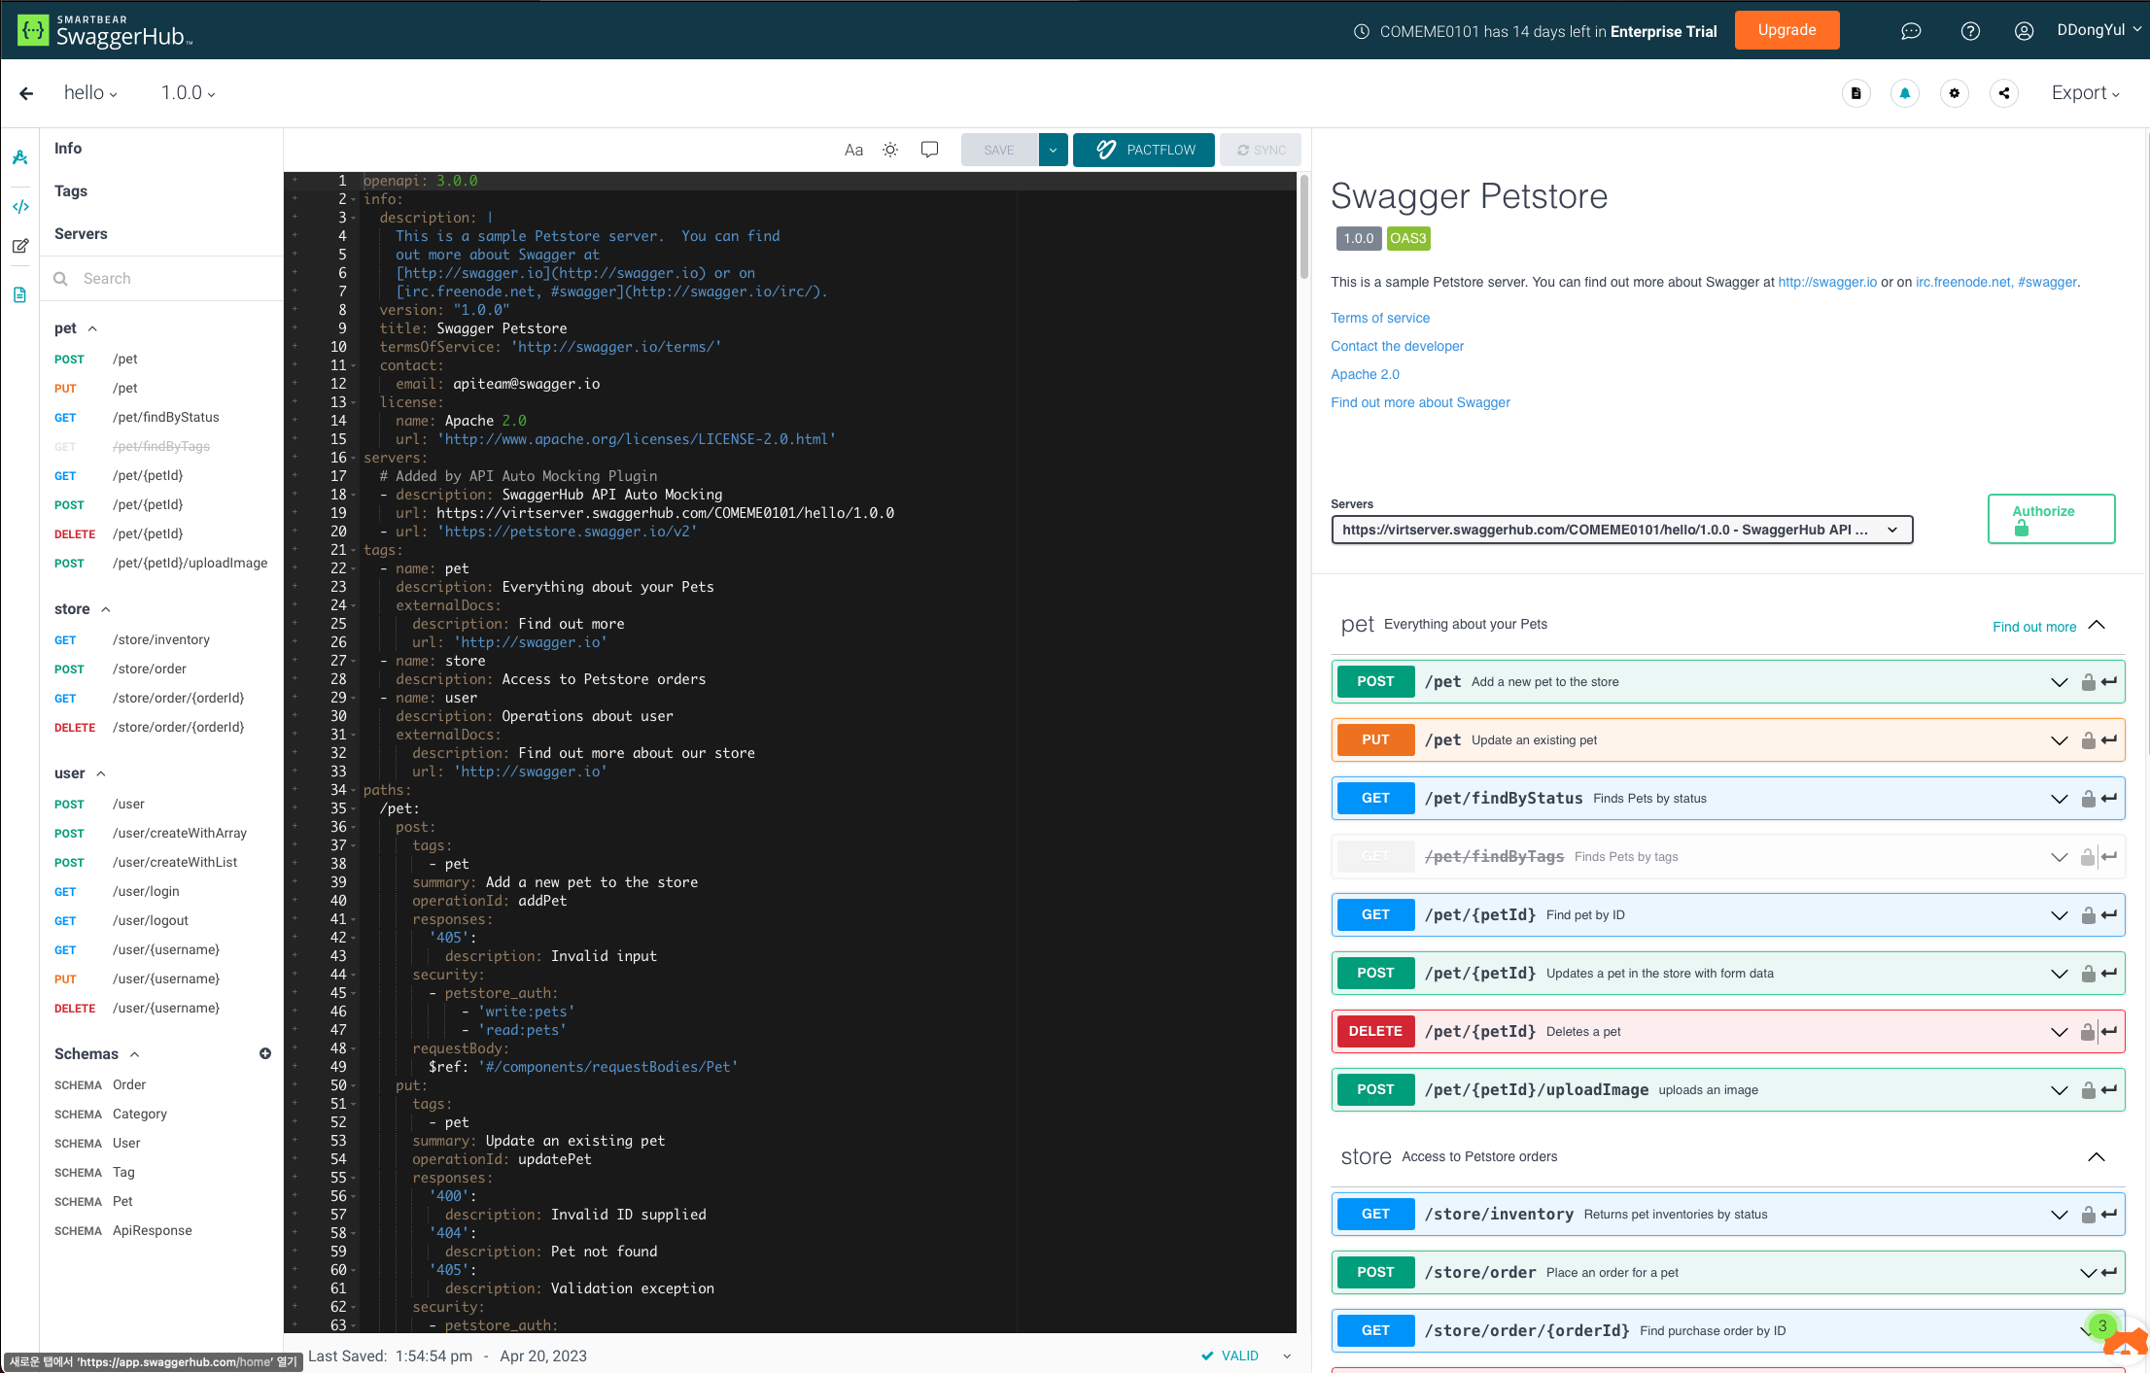Screen dimensions: 2150x1373
Task: Select Tags in the navigation panel
Action: (x=71, y=191)
